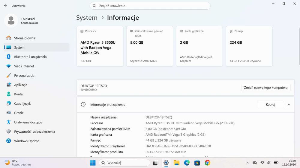Open Personalizacja settings
300x168 pixels.
37,76
